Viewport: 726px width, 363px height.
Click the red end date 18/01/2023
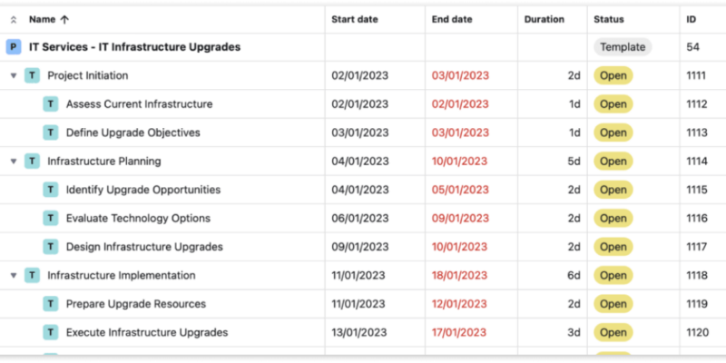point(461,276)
